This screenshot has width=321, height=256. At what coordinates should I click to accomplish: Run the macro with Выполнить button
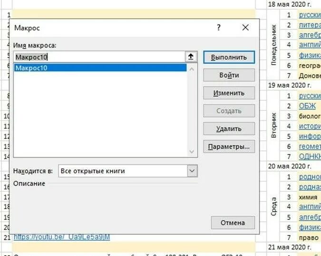pyautogui.click(x=229, y=58)
